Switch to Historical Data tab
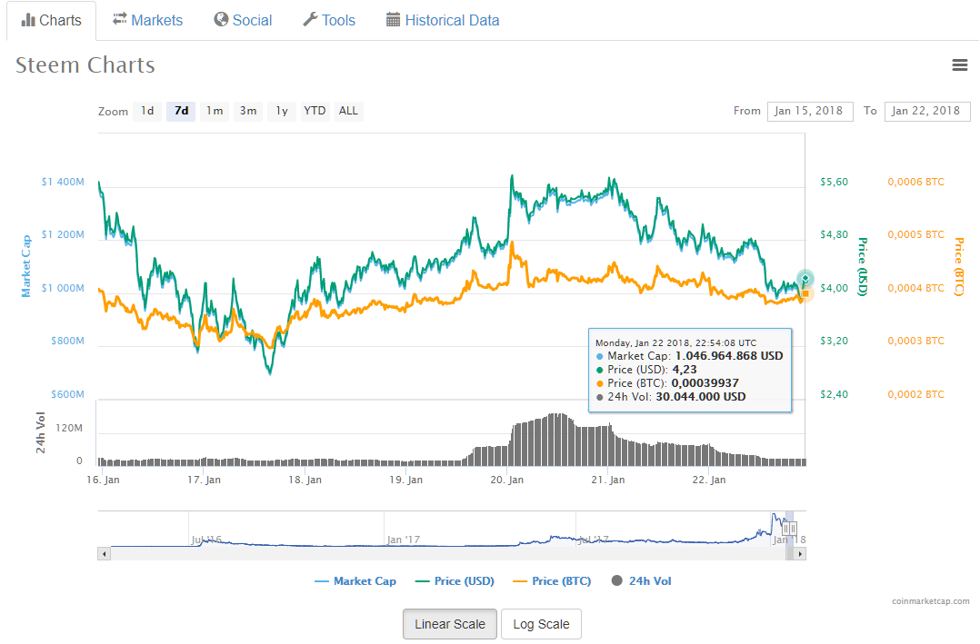The image size is (980, 644). tap(443, 20)
